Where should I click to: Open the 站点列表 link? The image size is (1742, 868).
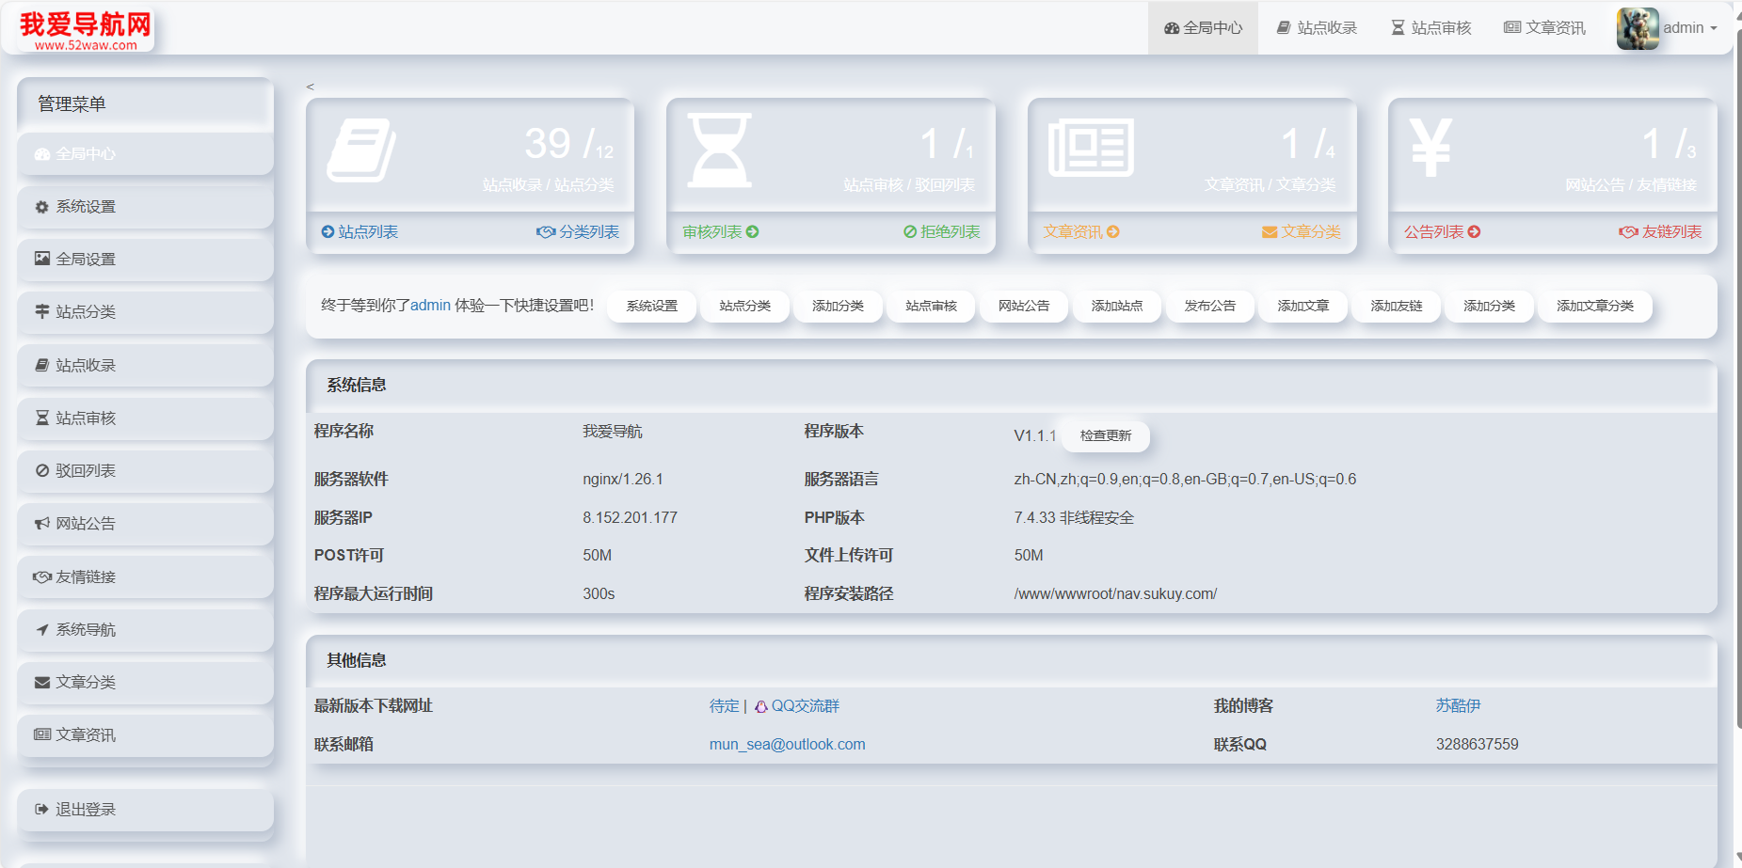pos(360,231)
